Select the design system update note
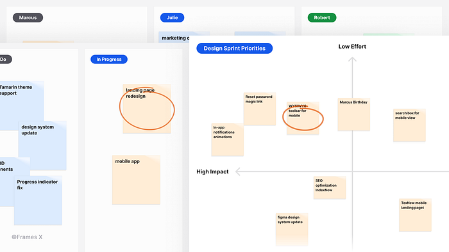This screenshot has height=252, width=449. point(42,146)
